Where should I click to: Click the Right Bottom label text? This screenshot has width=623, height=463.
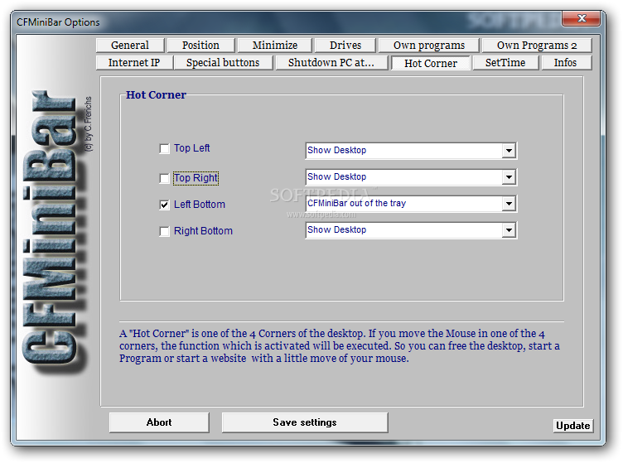(x=203, y=231)
